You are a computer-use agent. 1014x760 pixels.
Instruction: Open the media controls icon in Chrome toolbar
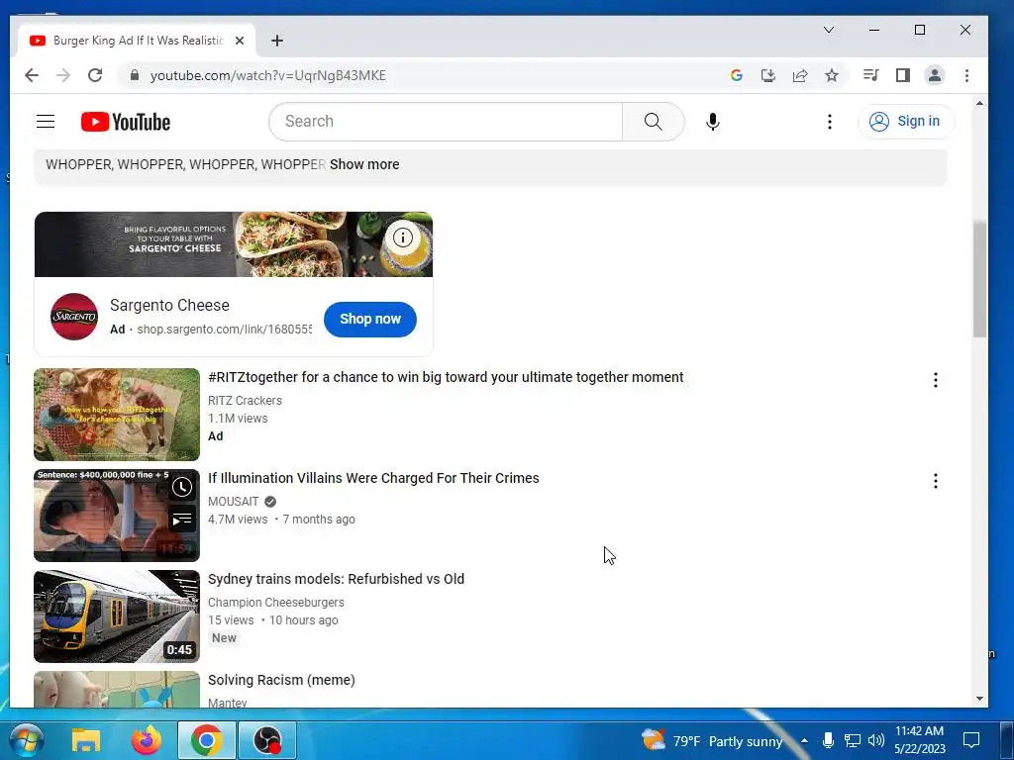coord(870,75)
